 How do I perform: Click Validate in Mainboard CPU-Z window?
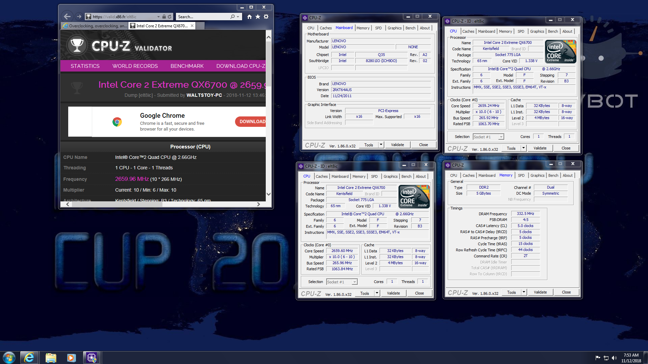pos(397,145)
